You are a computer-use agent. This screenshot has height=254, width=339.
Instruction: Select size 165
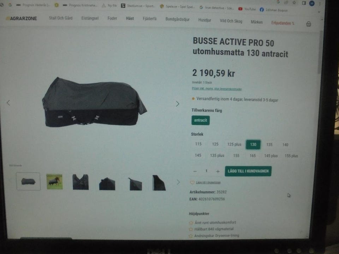tap(252, 156)
